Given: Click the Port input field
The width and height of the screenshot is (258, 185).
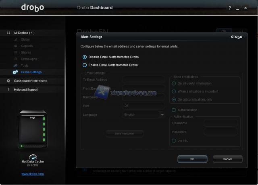Looking at the screenshot, I should pyautogui.click(x=144, y=106).
